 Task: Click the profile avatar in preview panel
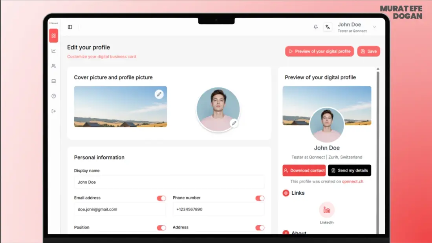(327, 125)
